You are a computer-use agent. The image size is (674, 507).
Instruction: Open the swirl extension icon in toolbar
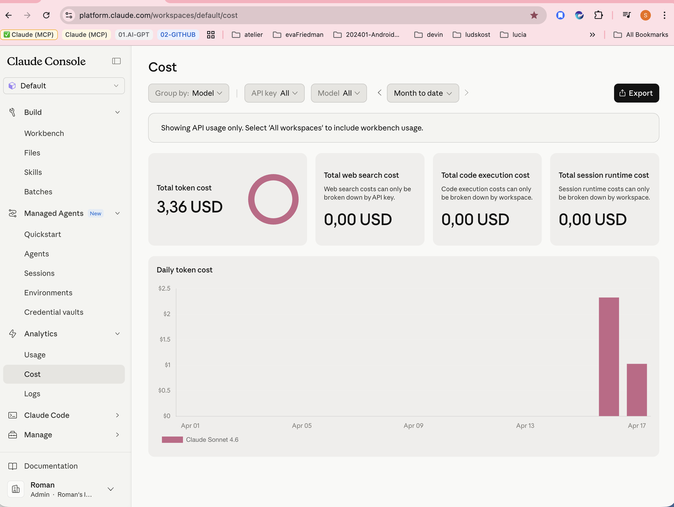[579, 15]
